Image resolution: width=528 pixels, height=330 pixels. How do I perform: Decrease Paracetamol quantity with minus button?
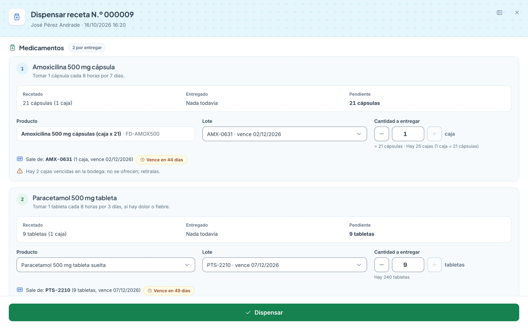point(381,265)
